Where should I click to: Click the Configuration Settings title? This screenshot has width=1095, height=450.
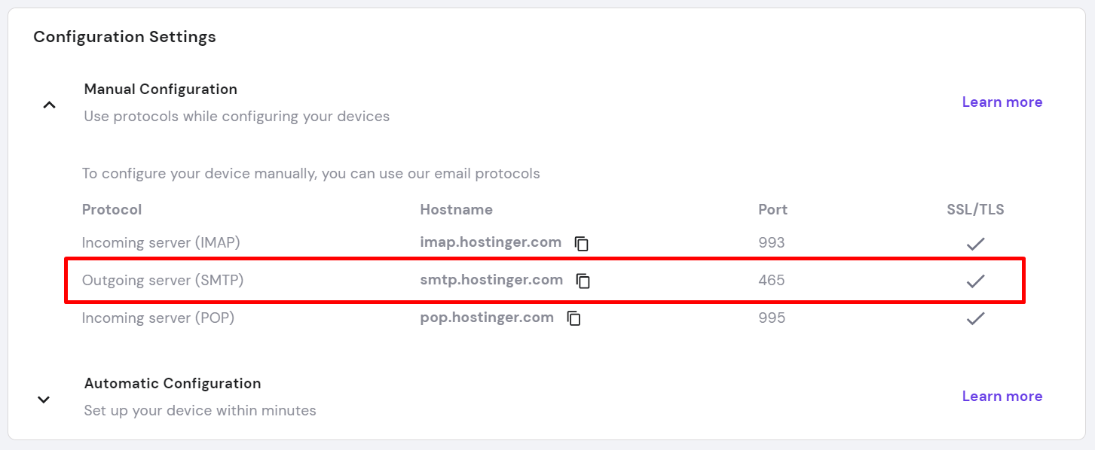124,36
